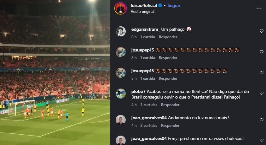Open the josuepep15 username in the first comment
Viewport: 266px width, 145px height.
(142, 50)
